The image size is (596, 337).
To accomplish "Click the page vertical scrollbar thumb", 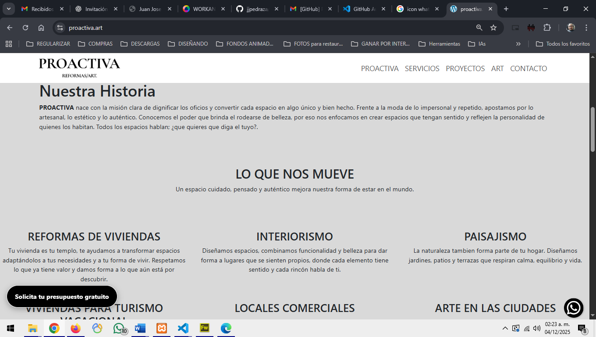I will tap(592, 129).
